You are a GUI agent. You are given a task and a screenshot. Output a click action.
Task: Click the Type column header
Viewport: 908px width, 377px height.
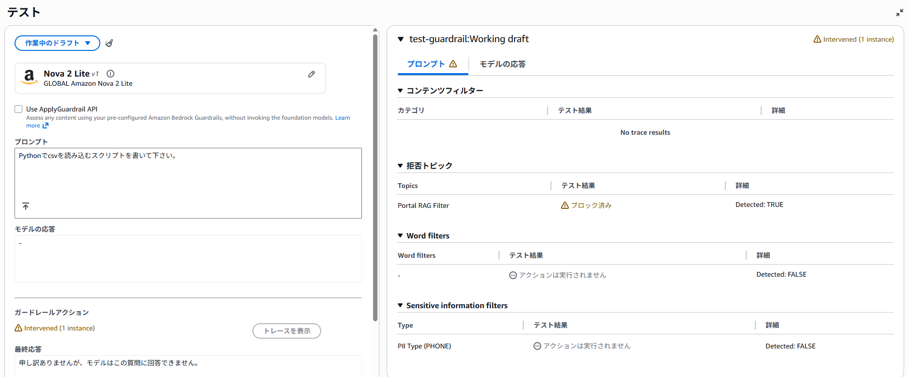(406, 325)
